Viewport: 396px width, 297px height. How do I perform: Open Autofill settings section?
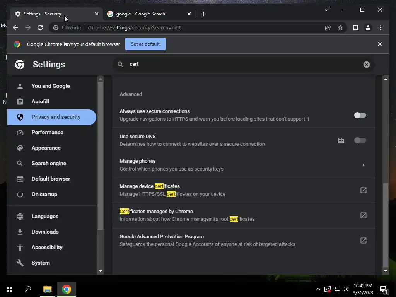51,101
